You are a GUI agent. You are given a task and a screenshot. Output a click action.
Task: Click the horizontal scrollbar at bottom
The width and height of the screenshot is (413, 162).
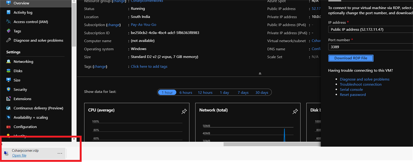click(272, 144)
